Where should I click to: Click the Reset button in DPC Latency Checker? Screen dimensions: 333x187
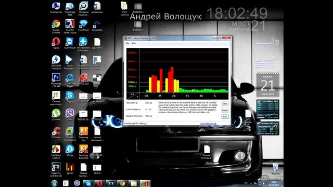click(x=225, y=110)
